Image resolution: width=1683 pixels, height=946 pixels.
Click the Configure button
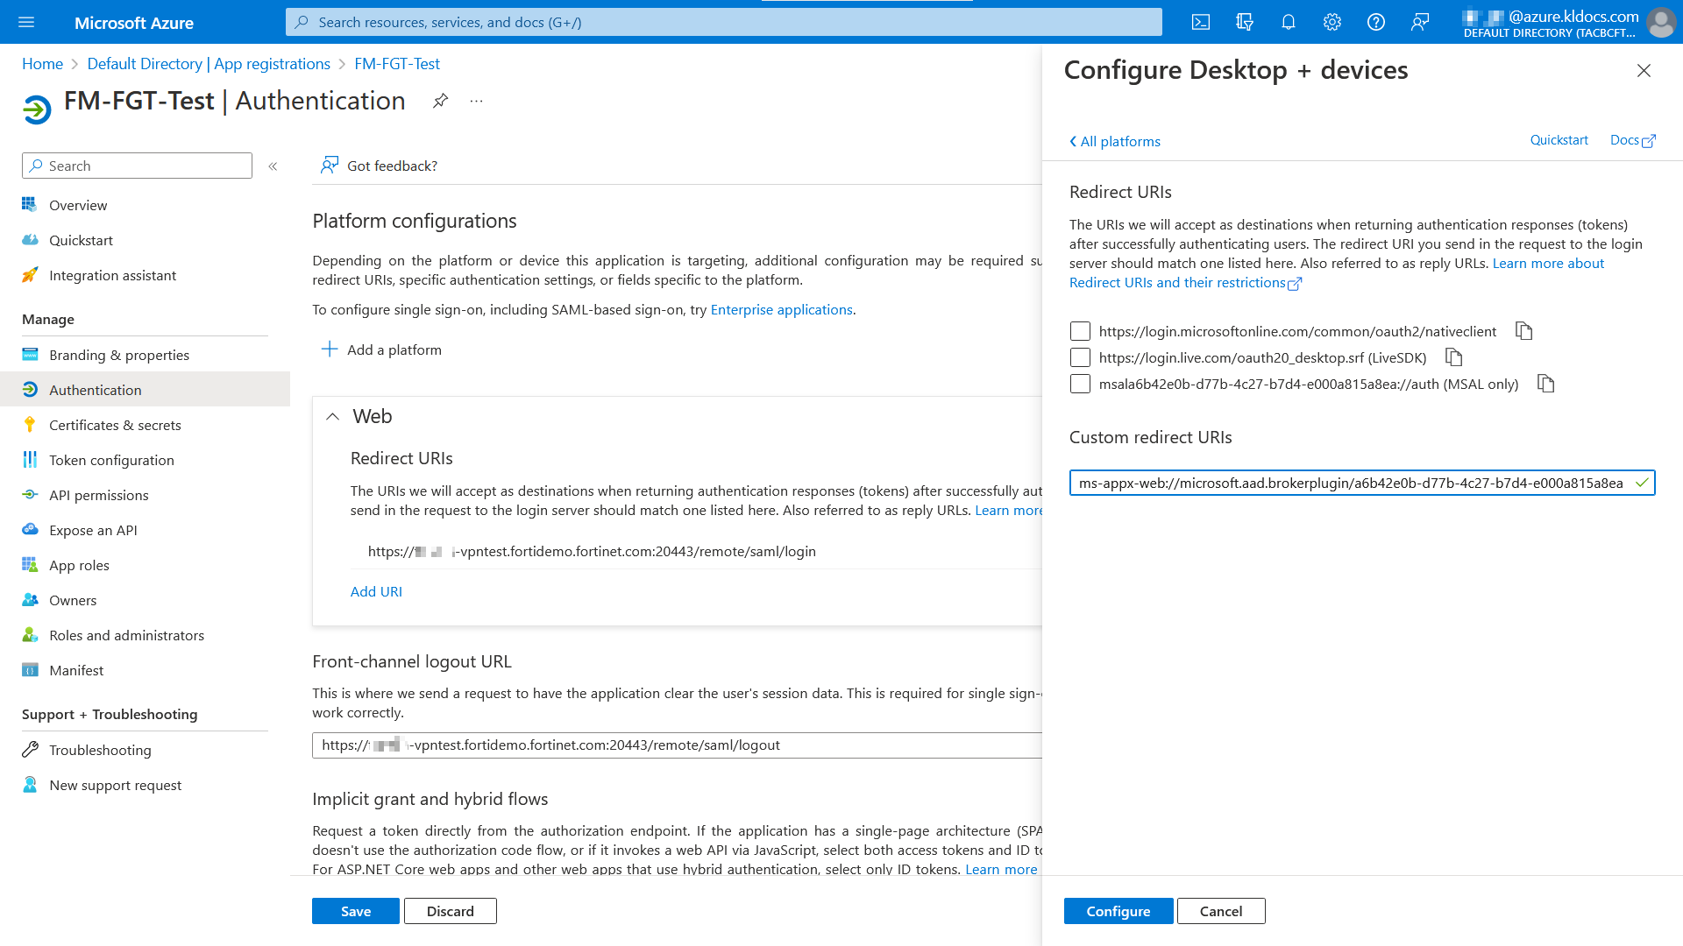click(1118, 911)
